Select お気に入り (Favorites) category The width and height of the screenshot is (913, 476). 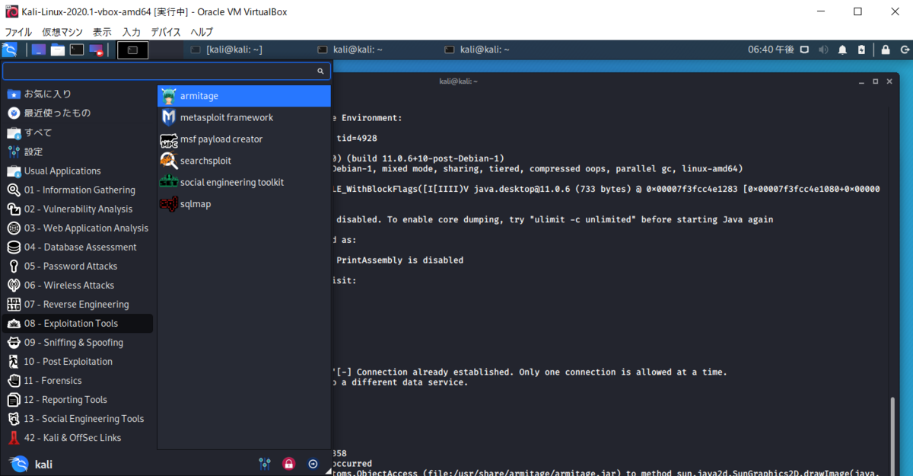(x=79, y=94)
